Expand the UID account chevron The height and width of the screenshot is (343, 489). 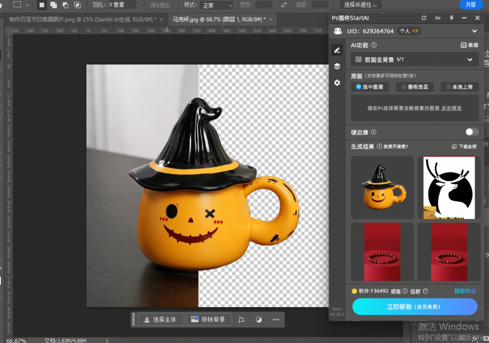coord(474,31)
